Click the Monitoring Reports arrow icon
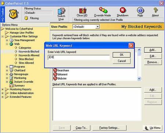 click(7, 89)
